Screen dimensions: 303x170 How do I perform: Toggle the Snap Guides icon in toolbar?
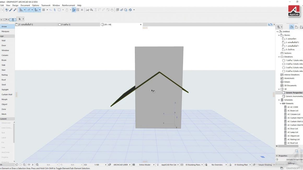coord(28,10)
